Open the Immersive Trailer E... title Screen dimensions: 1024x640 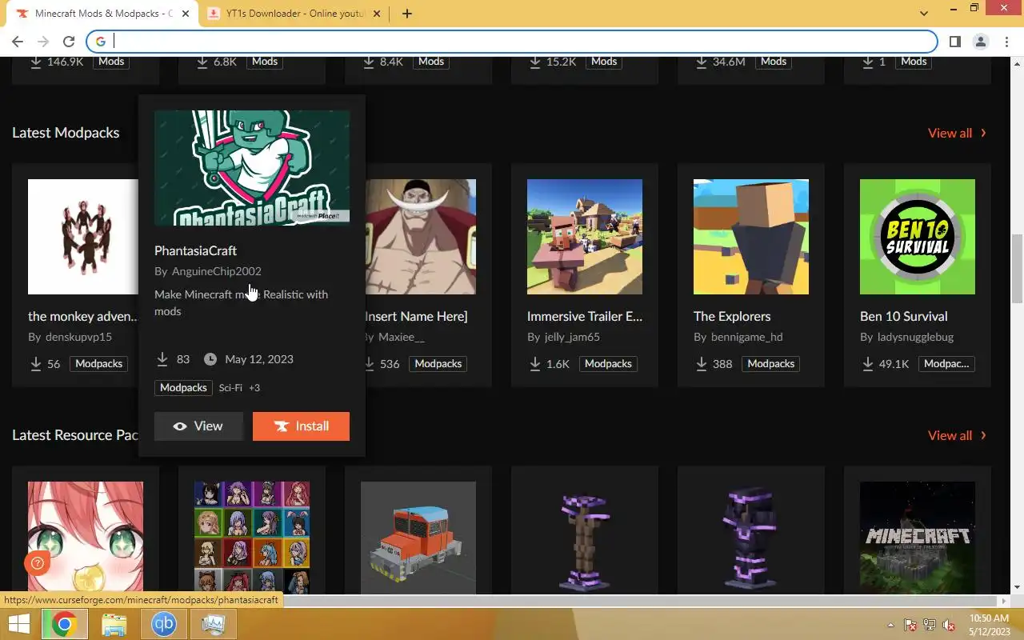pos(585,316)
